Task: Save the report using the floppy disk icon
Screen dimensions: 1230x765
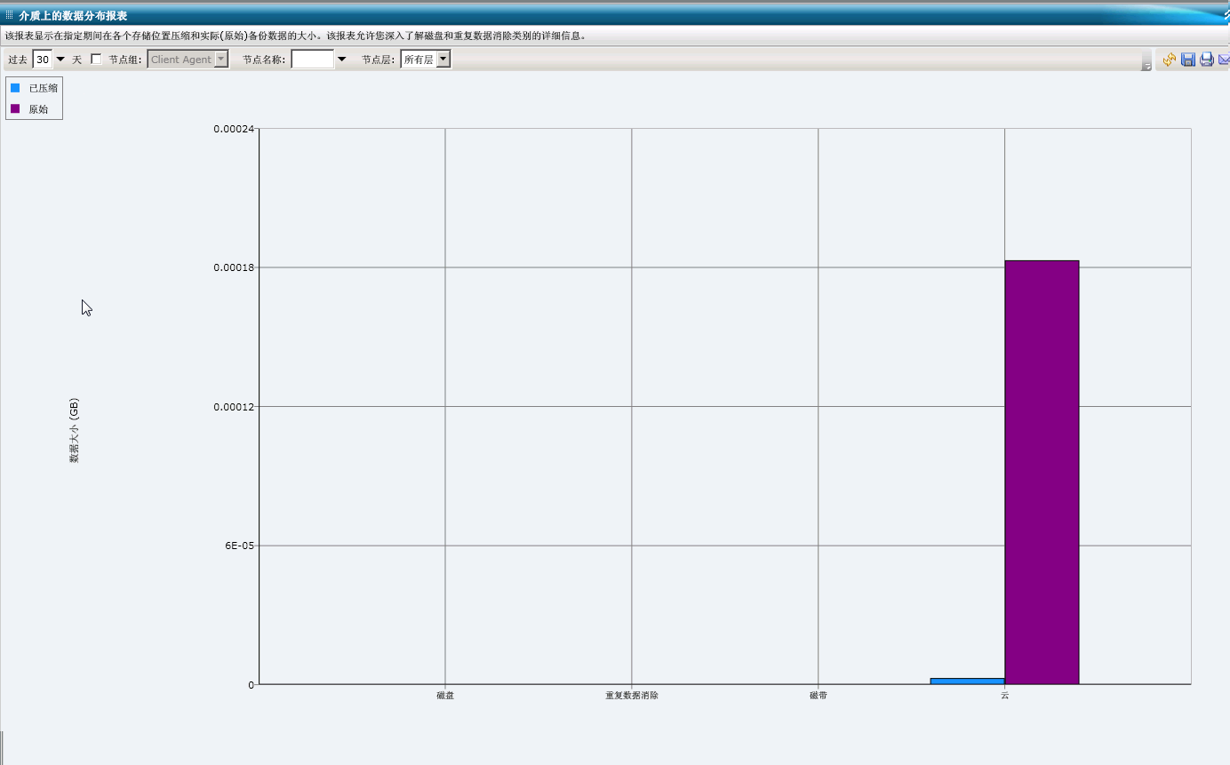Action: (1188, 60)
